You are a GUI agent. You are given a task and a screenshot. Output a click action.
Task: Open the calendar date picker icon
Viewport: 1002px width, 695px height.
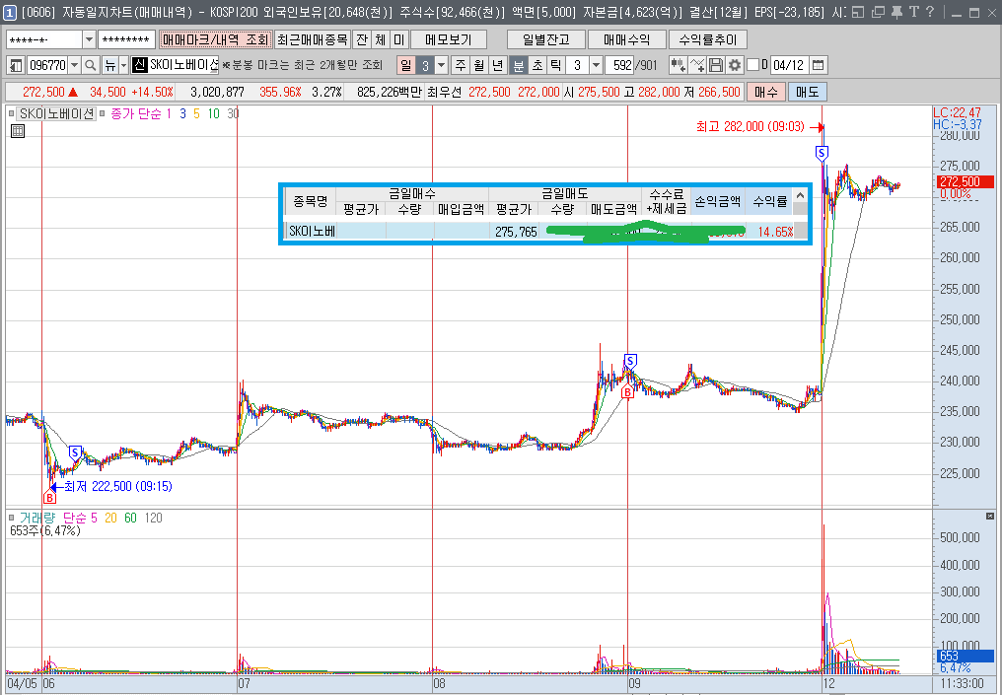point(818,65)
